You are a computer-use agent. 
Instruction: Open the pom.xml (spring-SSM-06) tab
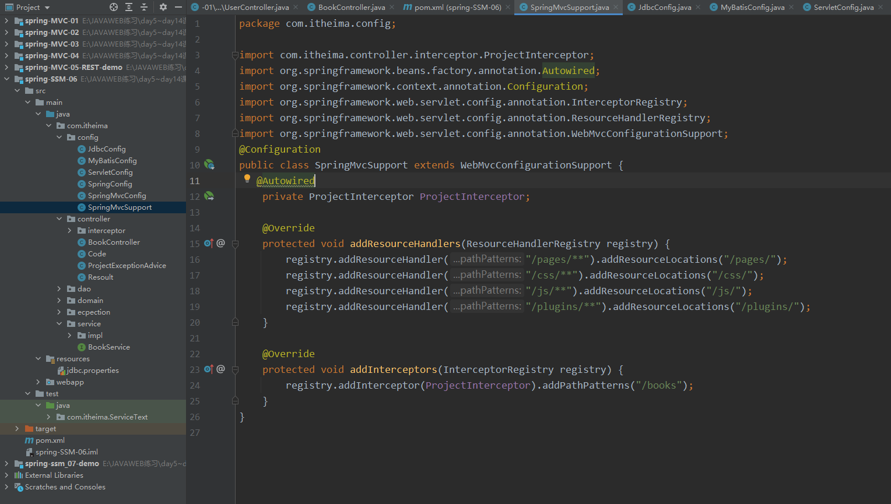click(457, 8)
